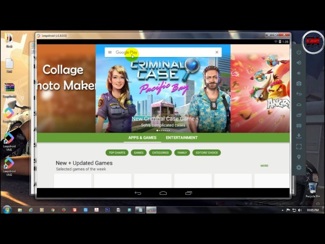Open Adobe Reader from the taskbar
Viewport: 325px width, 244px height.
pyautogui.click(x=96, y=210)
